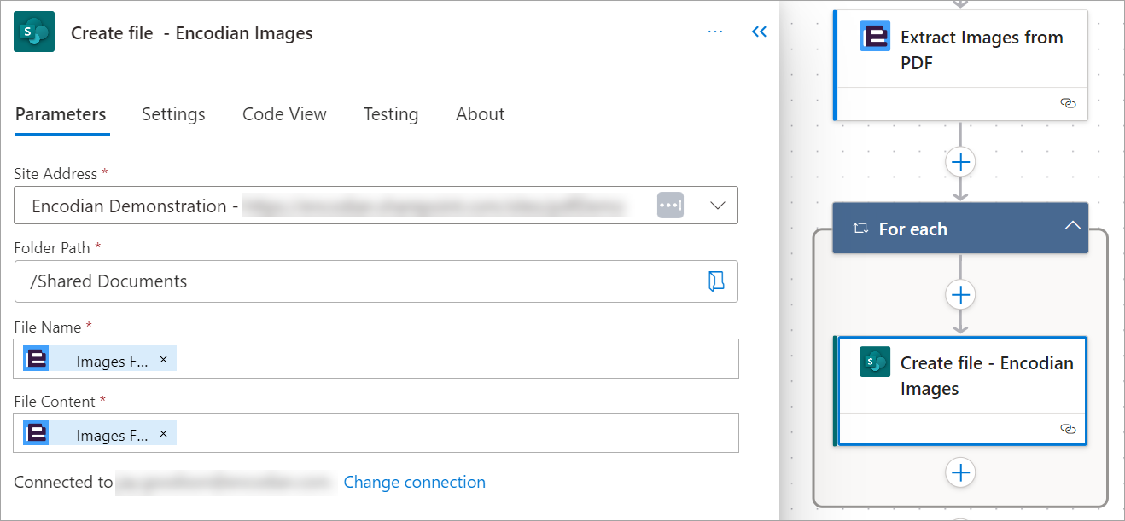Select the For each loop header
The width and height of the screenshot is (1125, 521).
[x=960, y=229]
